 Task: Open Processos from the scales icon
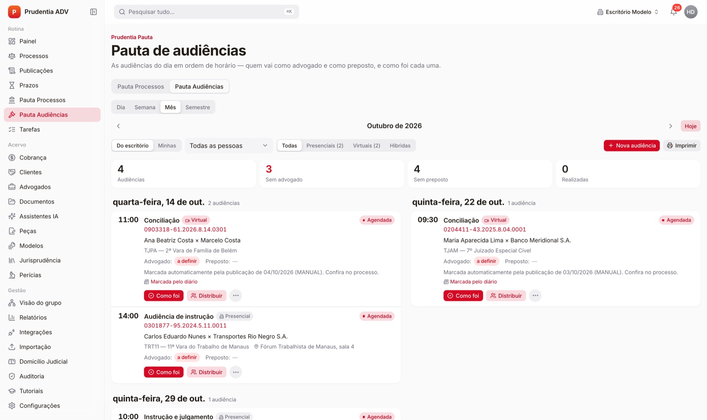tap(12, 56)
